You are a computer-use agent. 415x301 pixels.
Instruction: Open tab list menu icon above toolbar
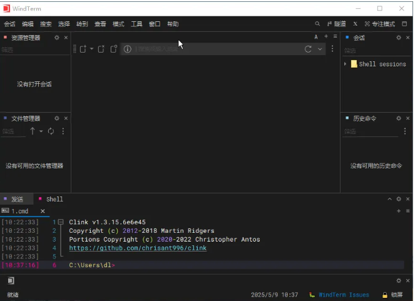tap(336, 36)
